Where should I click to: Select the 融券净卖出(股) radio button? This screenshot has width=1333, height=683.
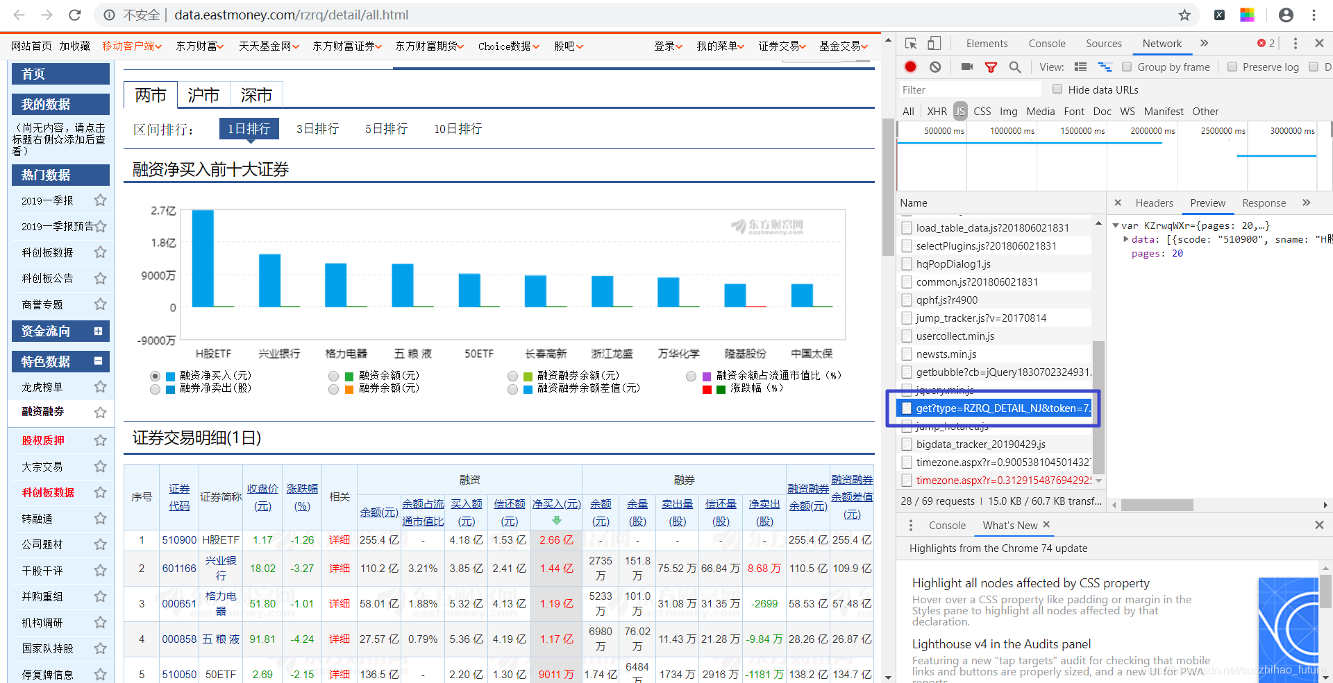click(156, 389)
